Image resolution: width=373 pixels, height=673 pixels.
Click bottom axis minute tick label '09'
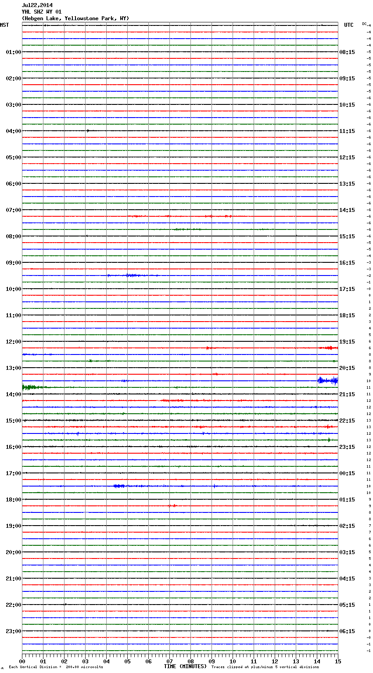pyautogui.click(x=212, y=661)
